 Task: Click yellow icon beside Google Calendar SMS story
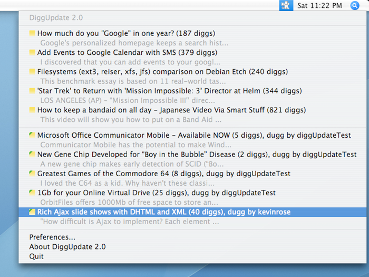[x=32, y=53]
